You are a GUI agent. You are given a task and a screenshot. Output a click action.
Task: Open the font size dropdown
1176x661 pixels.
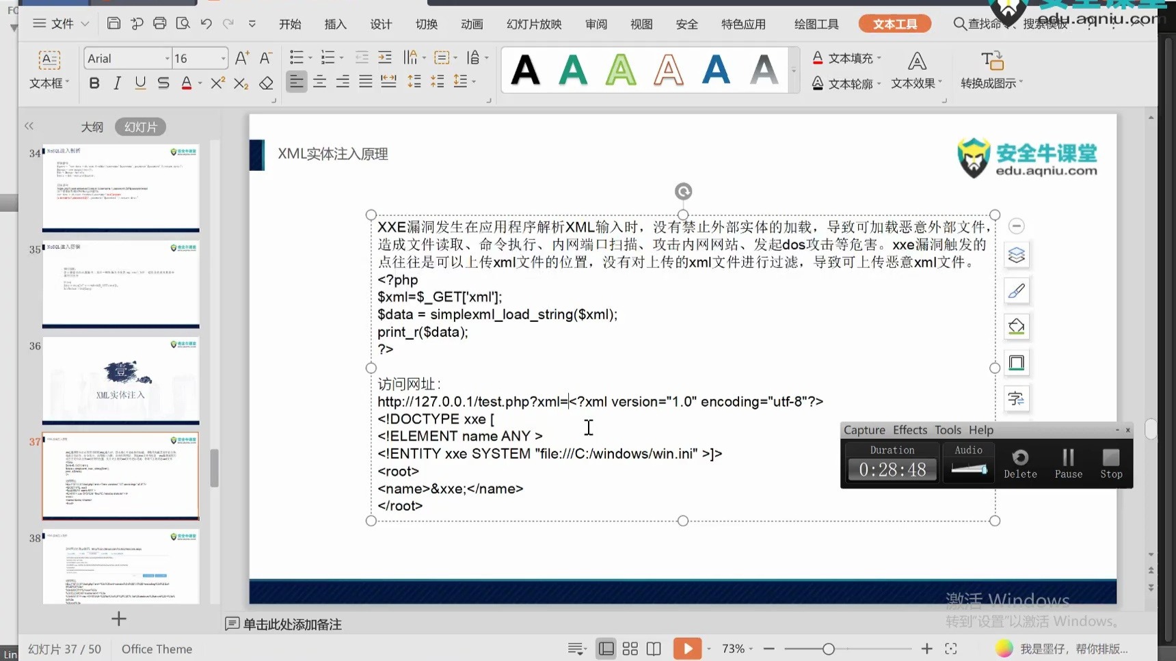[222, 58]
